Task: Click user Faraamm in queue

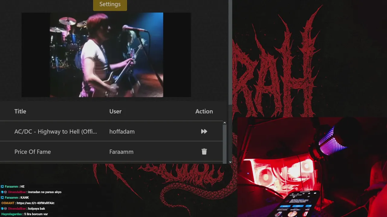Action: click(x=121, y=152)
